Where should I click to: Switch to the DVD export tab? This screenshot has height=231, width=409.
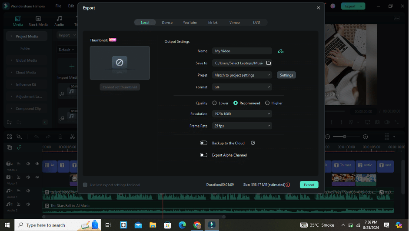click(257, 23)
